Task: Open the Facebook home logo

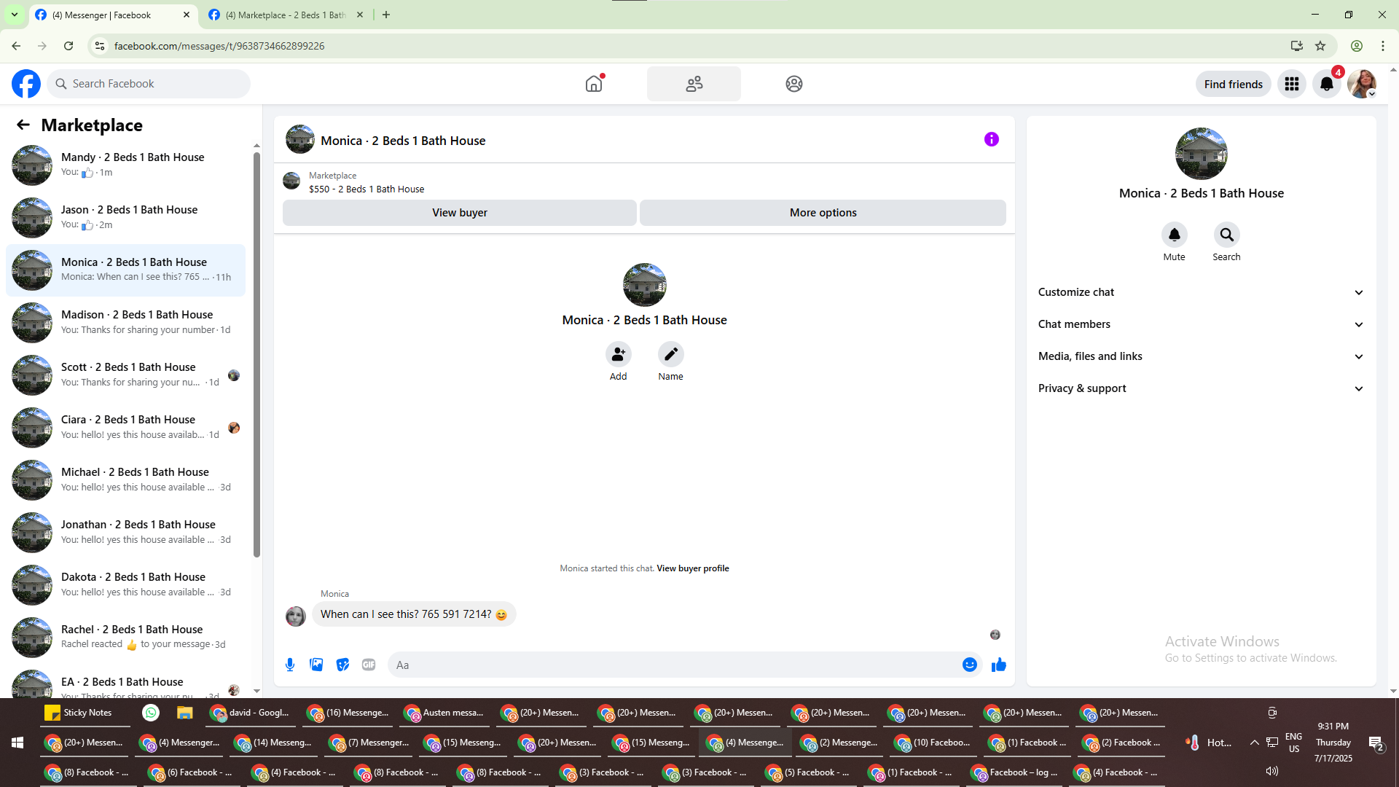Action: 26,84
